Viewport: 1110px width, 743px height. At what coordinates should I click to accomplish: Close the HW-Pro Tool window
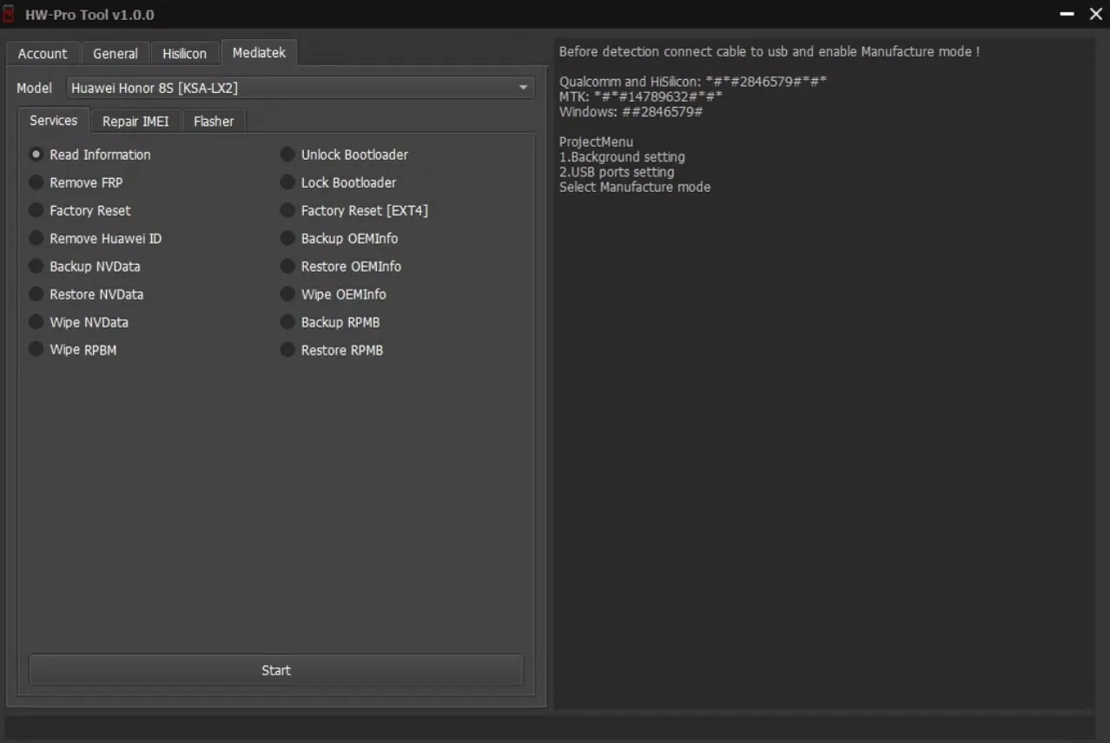point(1095,15)
